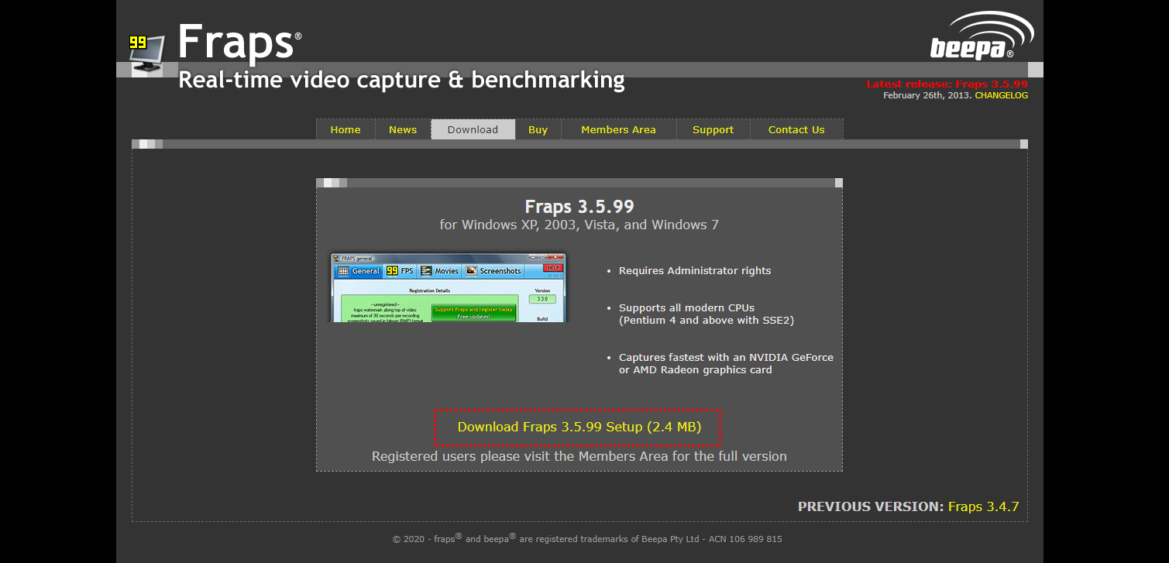Click the Fraps application screenshot thumbnail
1169x563 pixels.
(x=449, y=287)
